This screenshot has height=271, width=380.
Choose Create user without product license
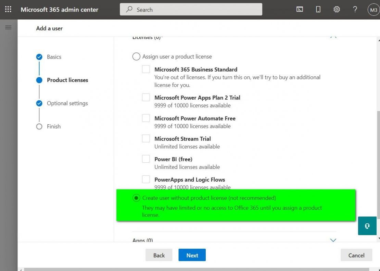[x=136, y=198]
